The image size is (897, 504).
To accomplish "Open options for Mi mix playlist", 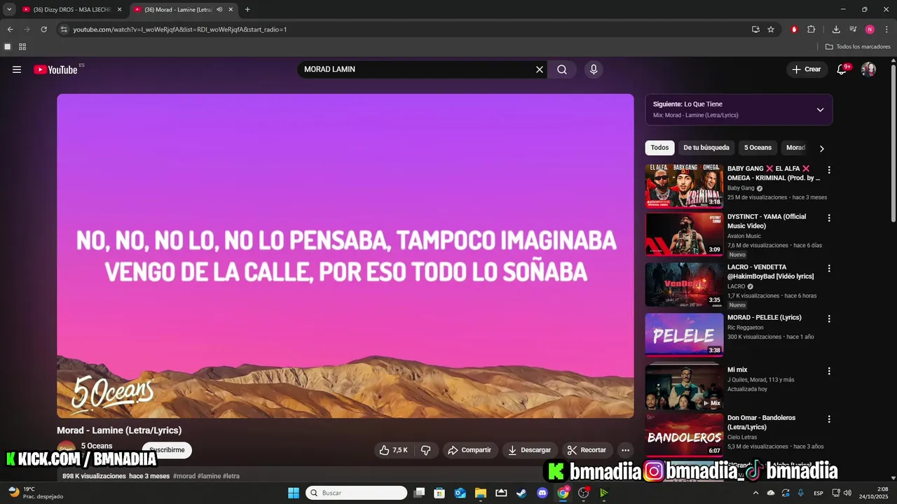I will (x=829, y=371).
